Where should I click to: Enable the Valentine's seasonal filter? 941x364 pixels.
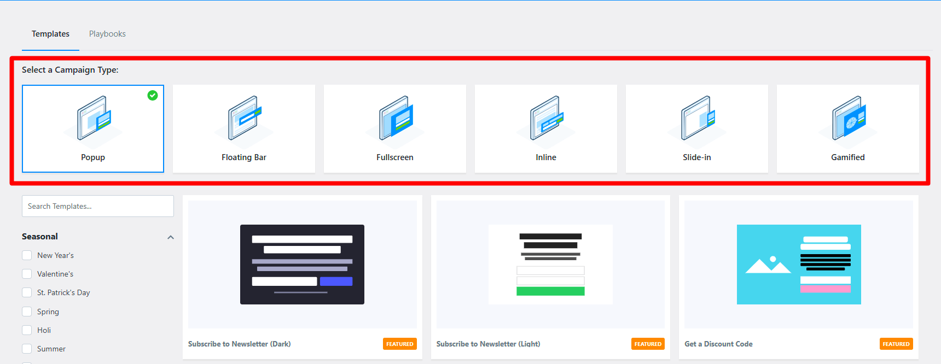point(27,274)
